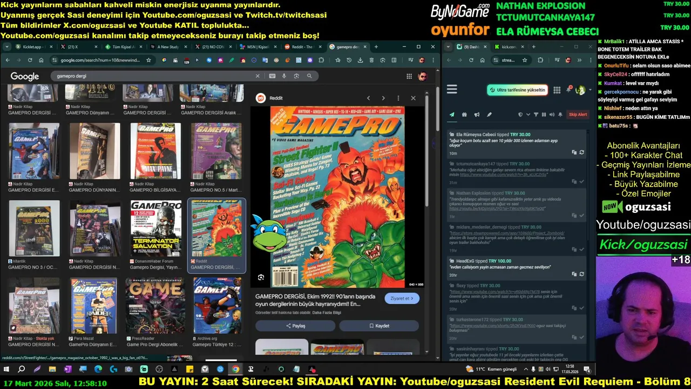Open the GAMEPRO DERGİSİ Ekim 1992 title link
691x389 pixels.
(315, 300)
